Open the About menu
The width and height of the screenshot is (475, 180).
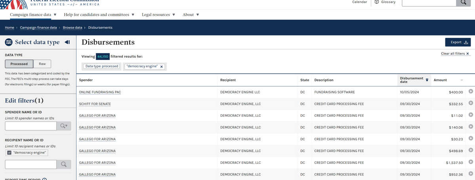tap(191, 15)
